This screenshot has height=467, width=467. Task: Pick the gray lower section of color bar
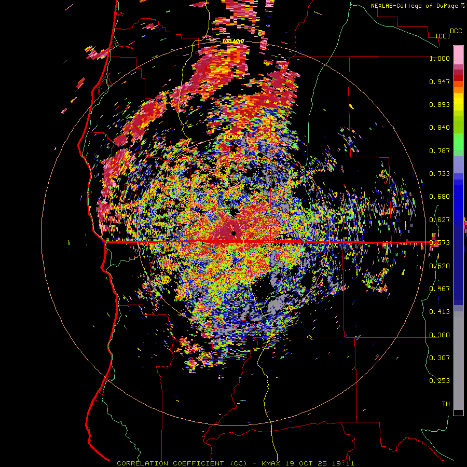tap(458, 361)
